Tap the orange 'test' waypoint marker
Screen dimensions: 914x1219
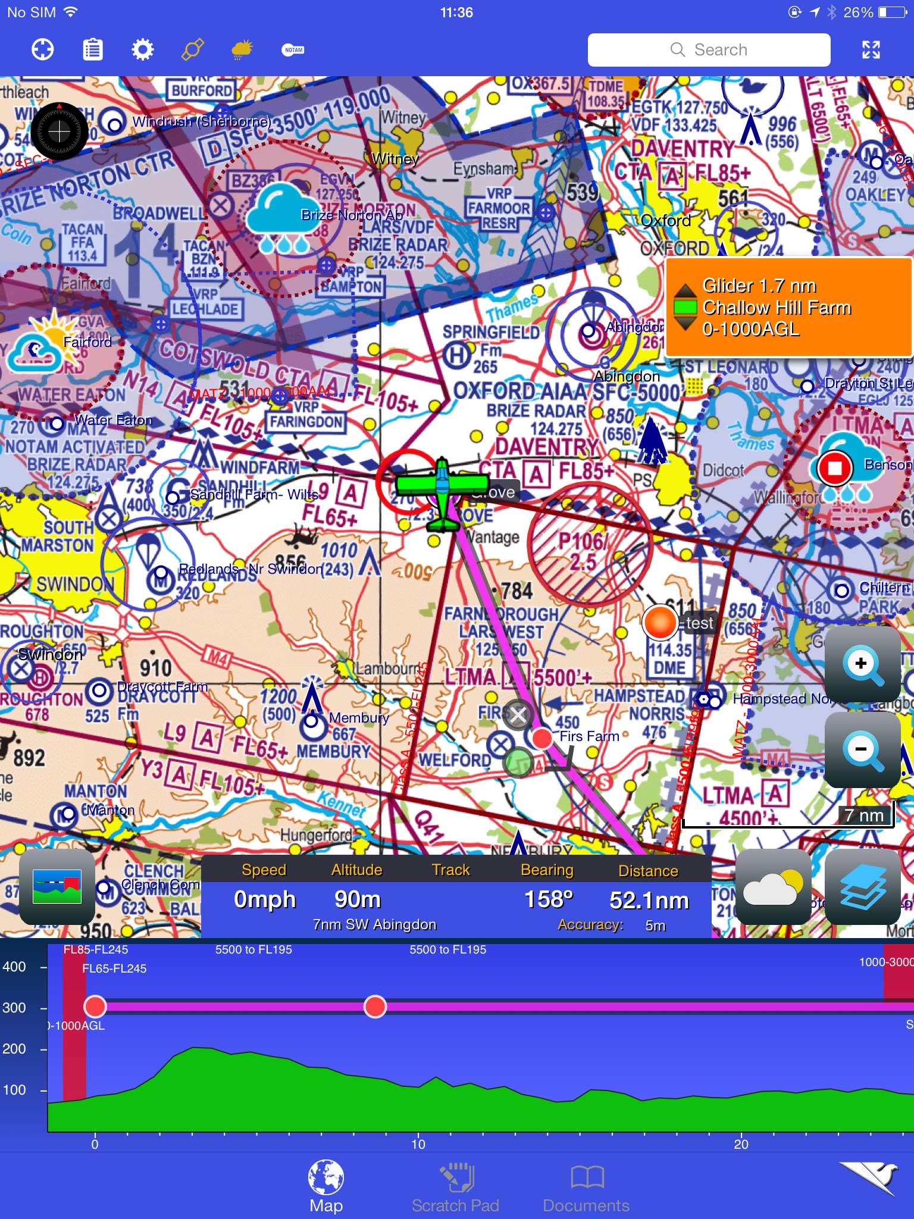point(660,622)
